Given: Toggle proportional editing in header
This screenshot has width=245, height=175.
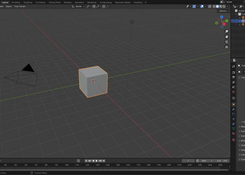Looking at the screenshot, I should click(x=104, y=6).
